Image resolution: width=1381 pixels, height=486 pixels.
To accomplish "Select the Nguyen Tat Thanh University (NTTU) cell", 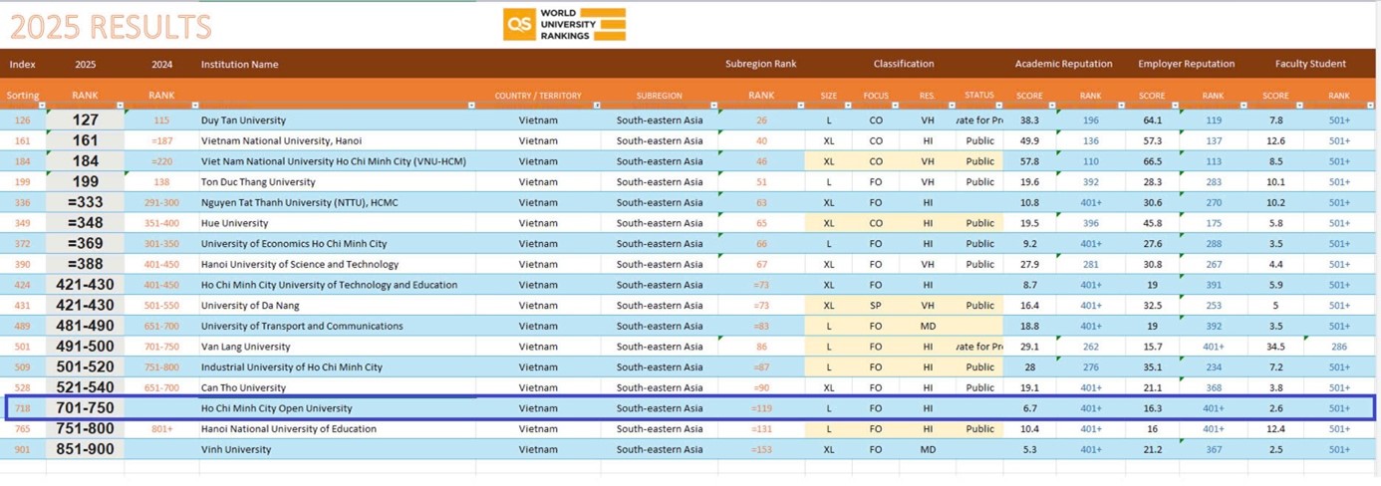I will (x=336, y=202).
